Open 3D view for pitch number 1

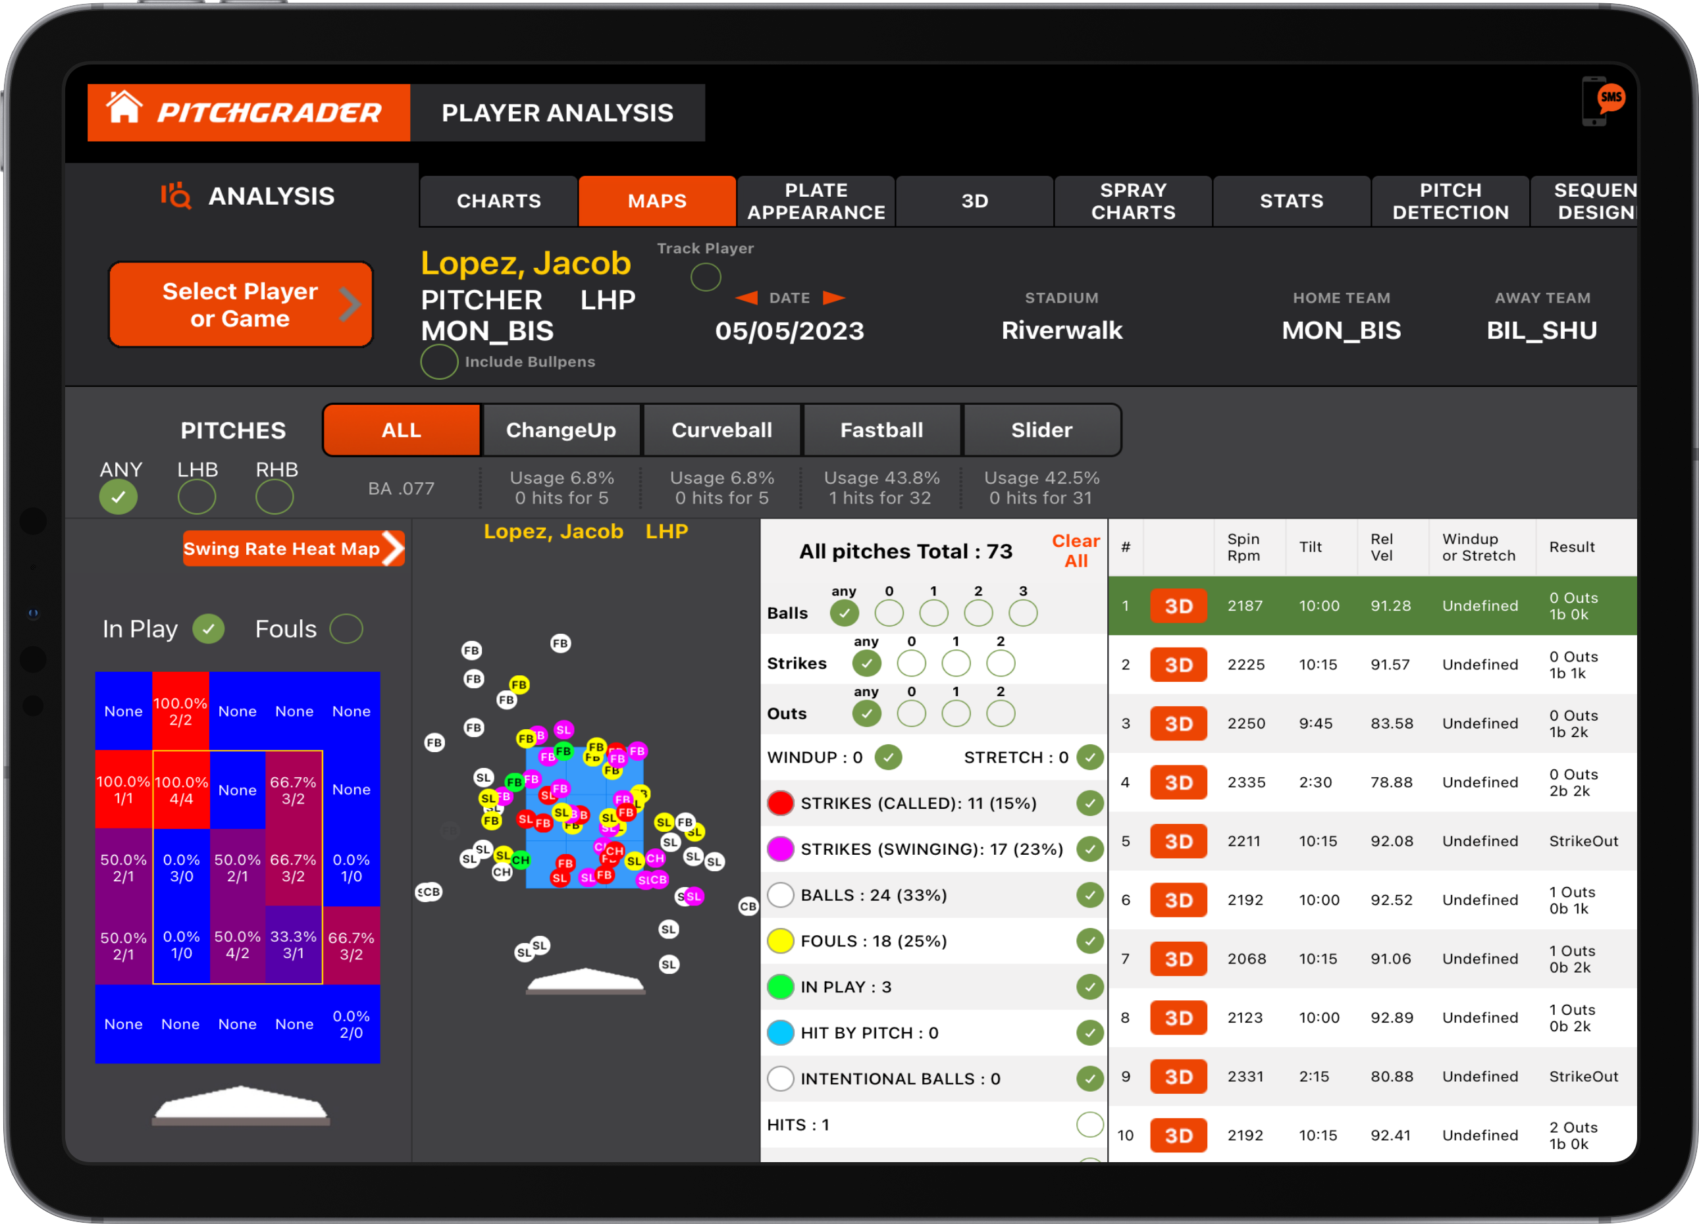point(1178,605)
